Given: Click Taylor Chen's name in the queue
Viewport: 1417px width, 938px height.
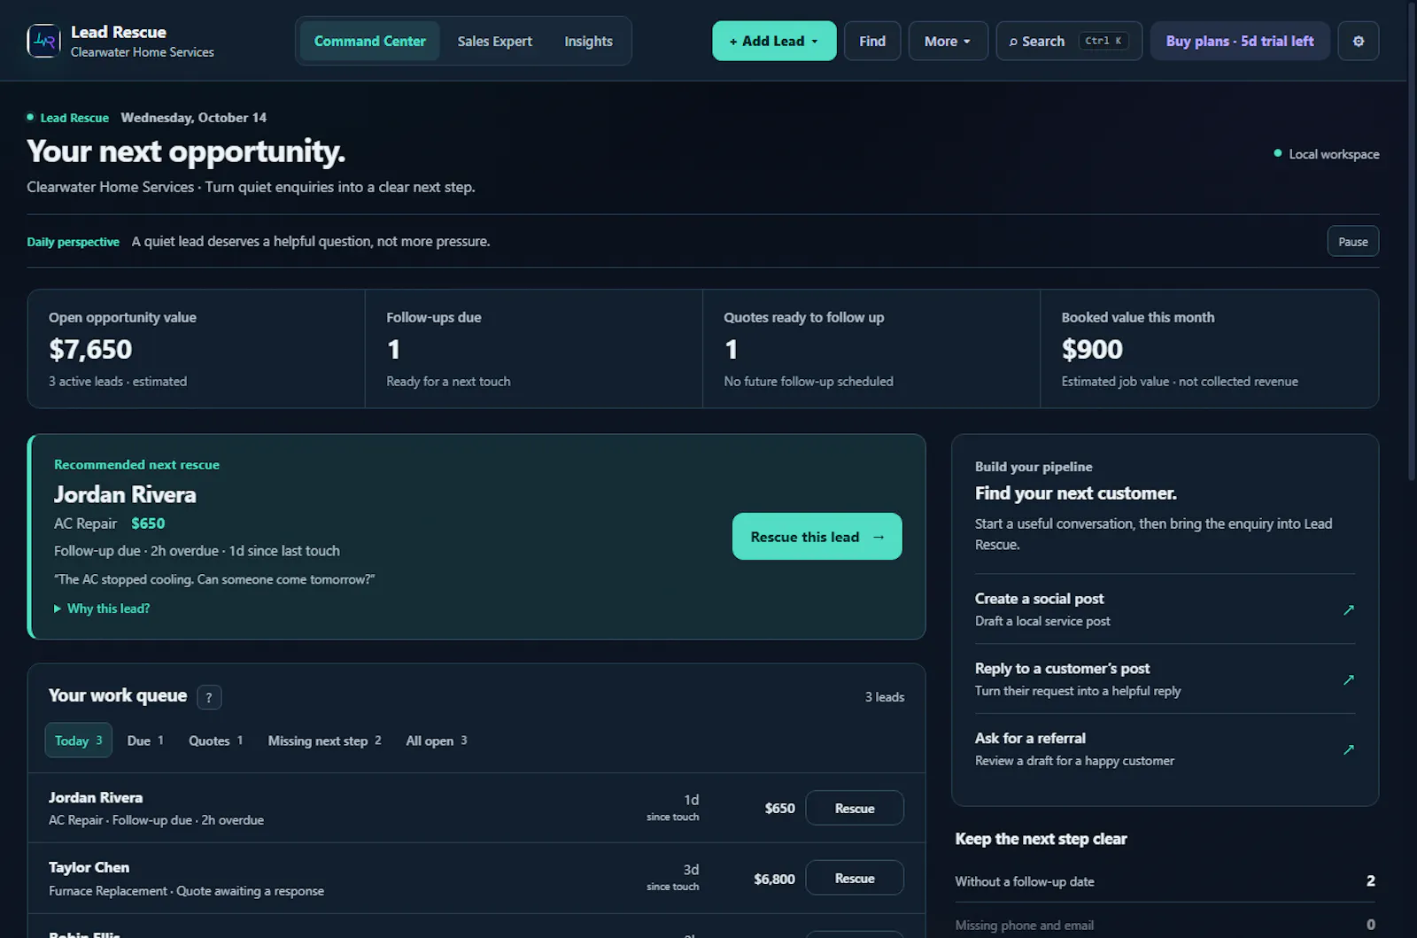Looking at the screenshot, I should click(89, 867).
